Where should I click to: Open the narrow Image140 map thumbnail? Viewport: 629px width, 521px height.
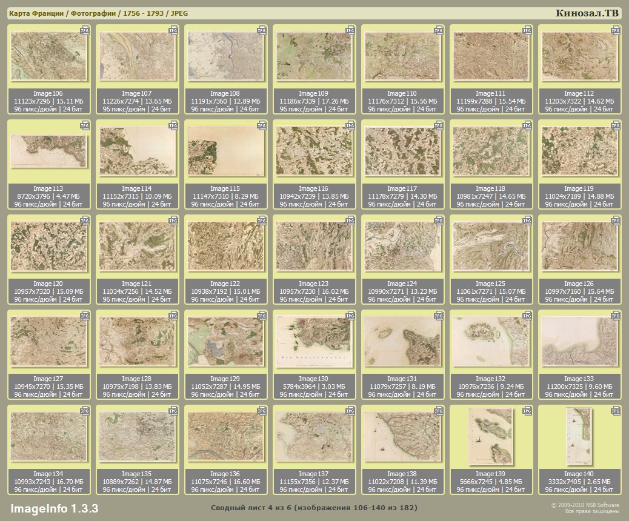point(579,436)
